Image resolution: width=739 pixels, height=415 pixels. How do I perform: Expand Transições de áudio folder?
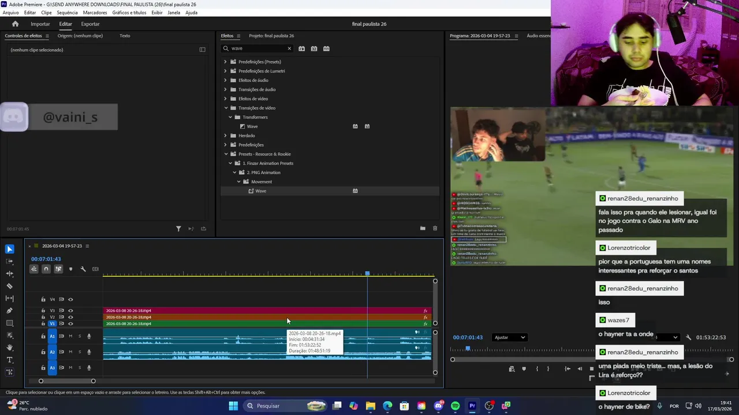pos(225,89)
